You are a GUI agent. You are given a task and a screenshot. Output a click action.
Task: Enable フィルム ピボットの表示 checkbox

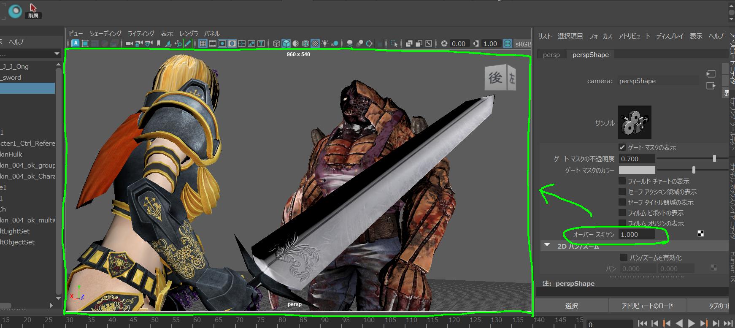[x=622, y=213]
